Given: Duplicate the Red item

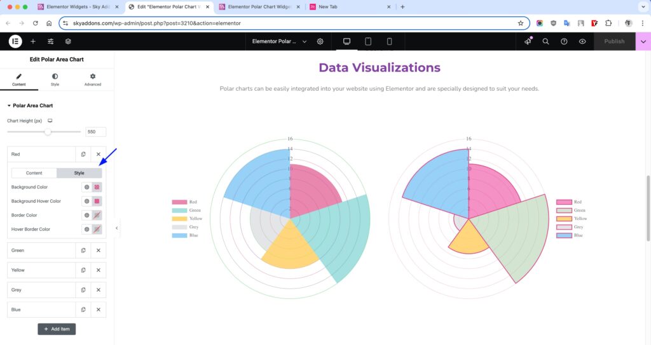Looking at the screenshot, I should 83,154.
